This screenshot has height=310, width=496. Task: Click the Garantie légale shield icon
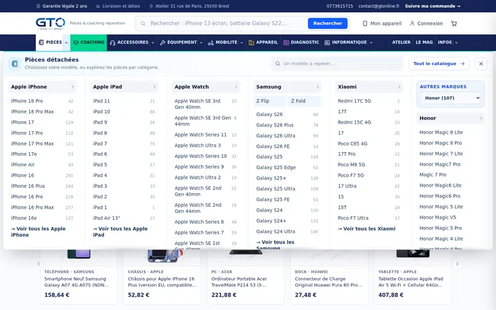(x=39, y=6)
